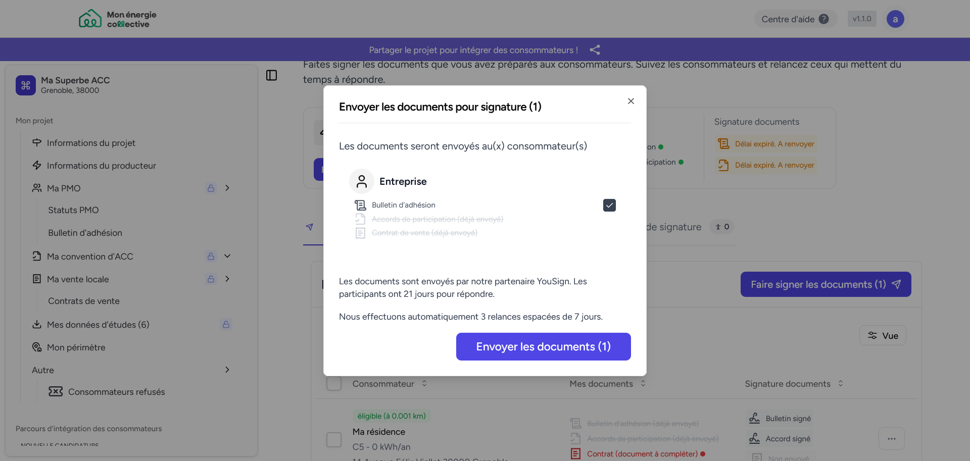970x461 pixels.
Task: Expand the Autre section chevron
Action: coord(227,370)
